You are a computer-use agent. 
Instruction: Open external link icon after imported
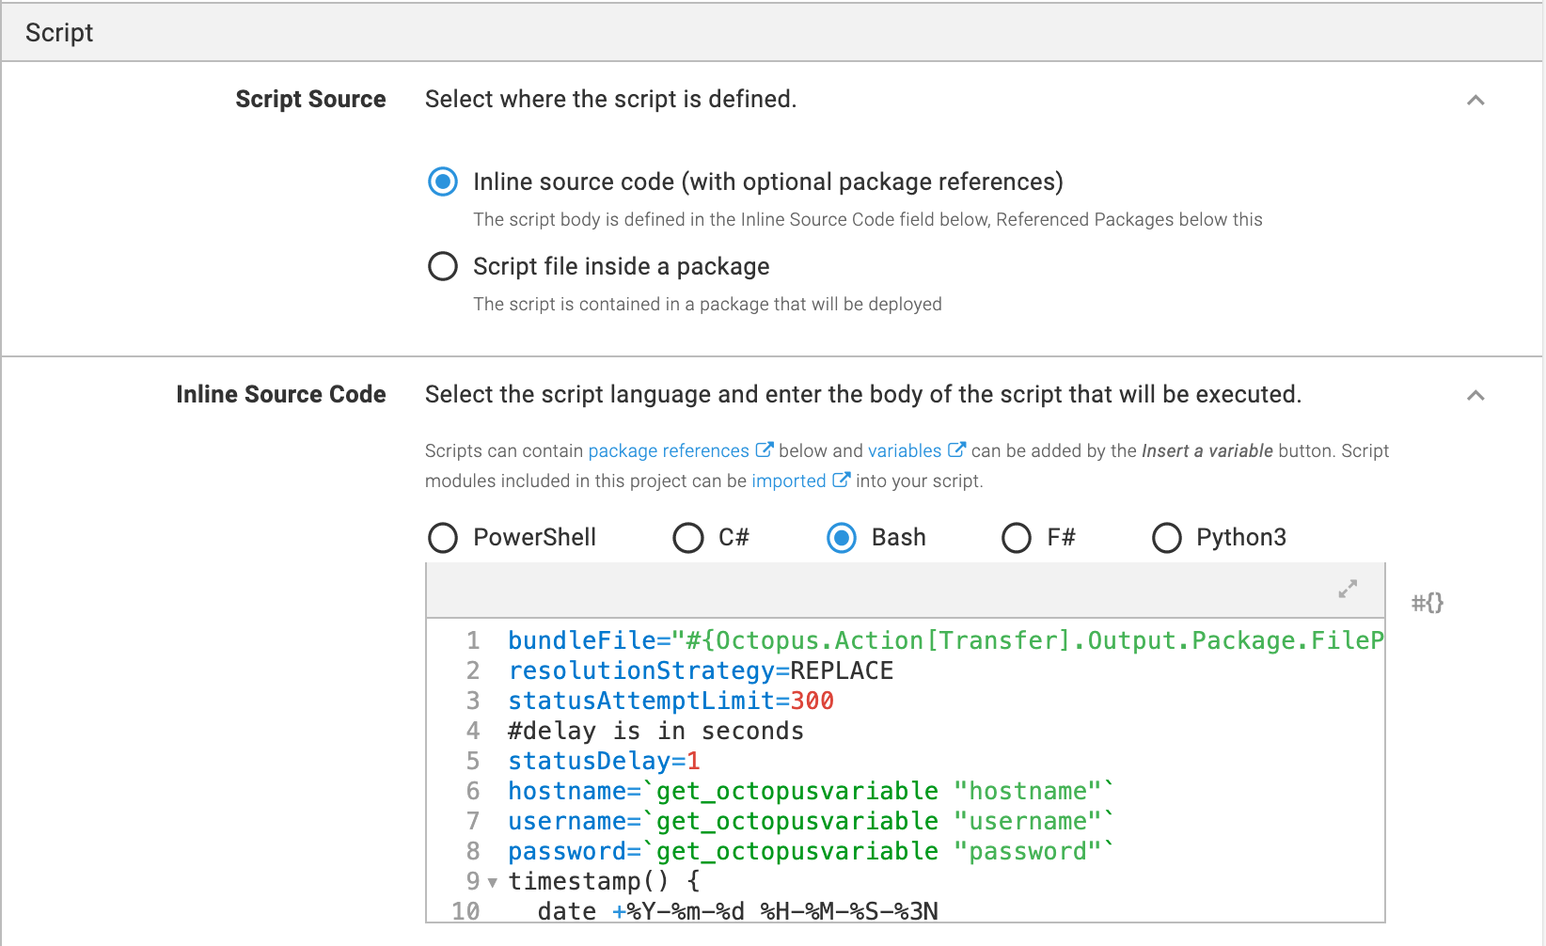(842, 480)
